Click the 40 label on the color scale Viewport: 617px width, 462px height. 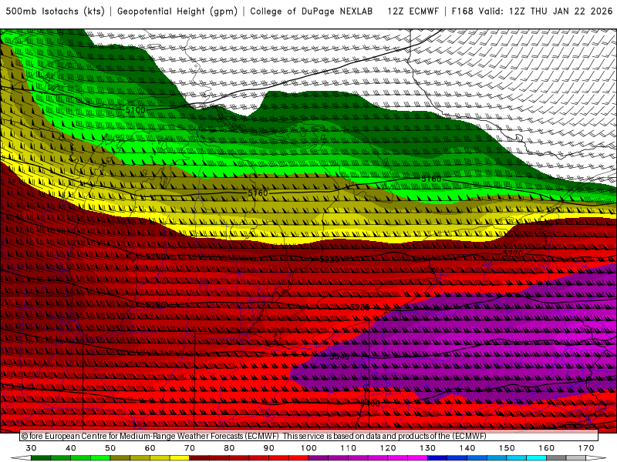click(x=71, y=448)
